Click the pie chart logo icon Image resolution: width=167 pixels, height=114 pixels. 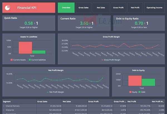(9, 8)
